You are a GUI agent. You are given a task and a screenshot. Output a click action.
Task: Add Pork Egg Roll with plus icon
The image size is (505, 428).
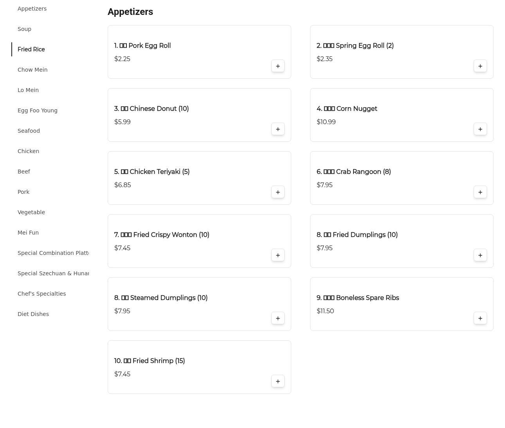[x=278, y=66]
